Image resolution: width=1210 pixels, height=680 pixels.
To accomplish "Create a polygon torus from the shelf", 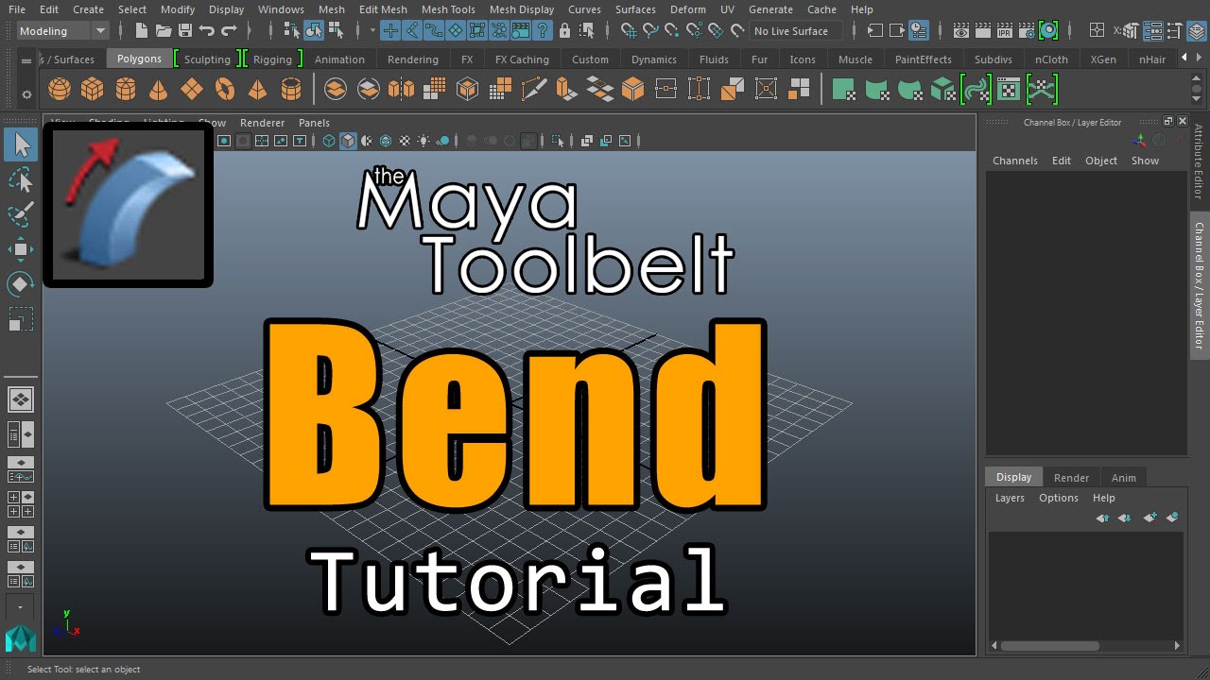I will (225, 90).
